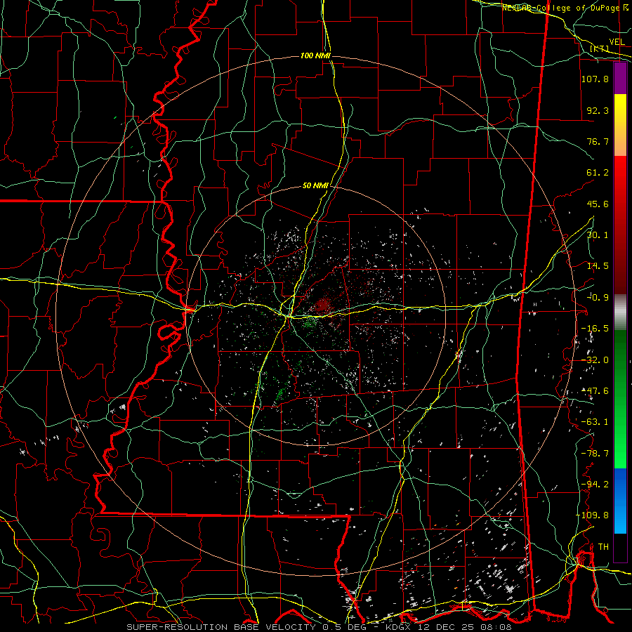Click the blue segment of the color bar
The height and width of the screenshot is (632, 632).
tap(620, 501)
